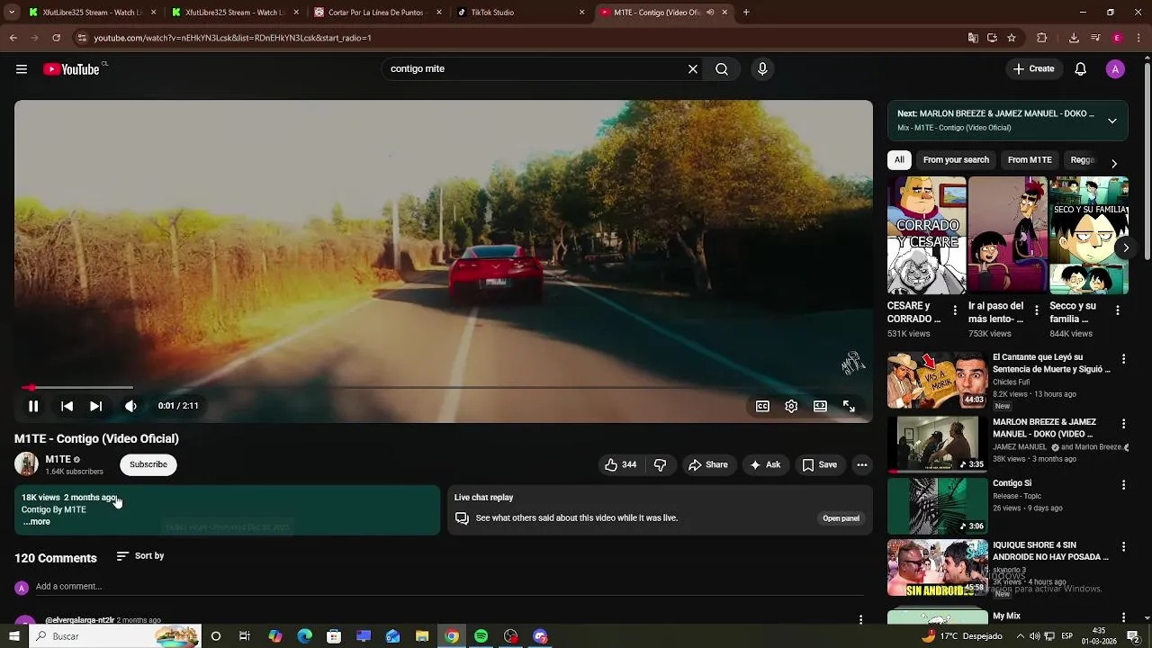
Task: Expand the description with ...more
Action: point(37,522)
